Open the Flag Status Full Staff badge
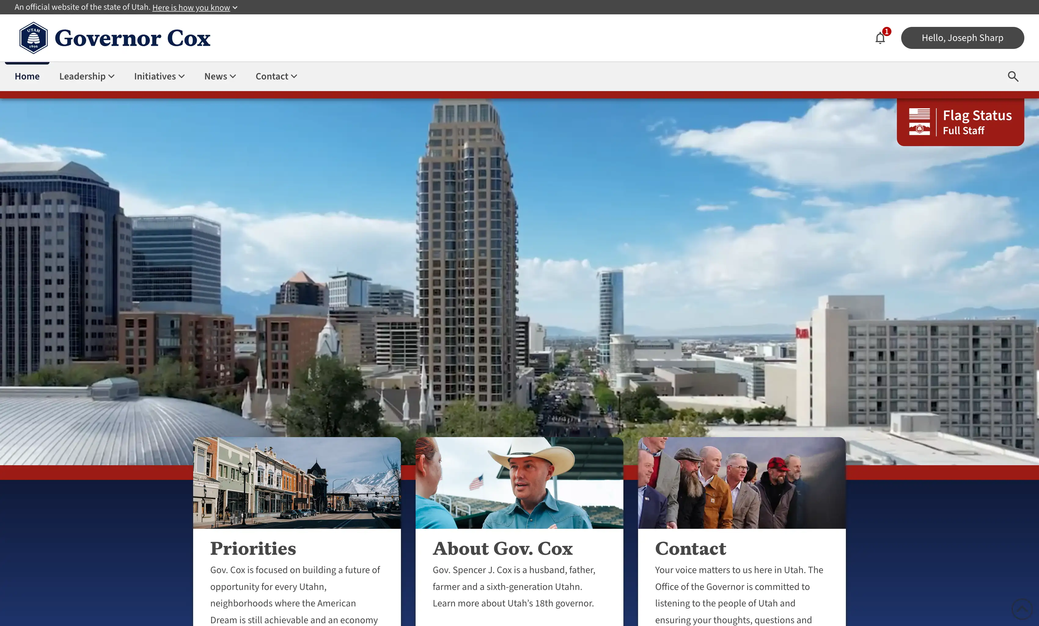This screenshot has height=626, width=1039. coord(960,122)
